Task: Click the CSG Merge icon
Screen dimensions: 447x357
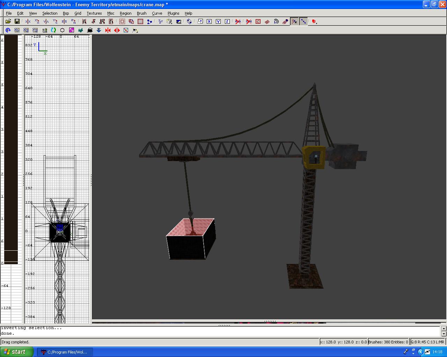Action: point(140,22)
